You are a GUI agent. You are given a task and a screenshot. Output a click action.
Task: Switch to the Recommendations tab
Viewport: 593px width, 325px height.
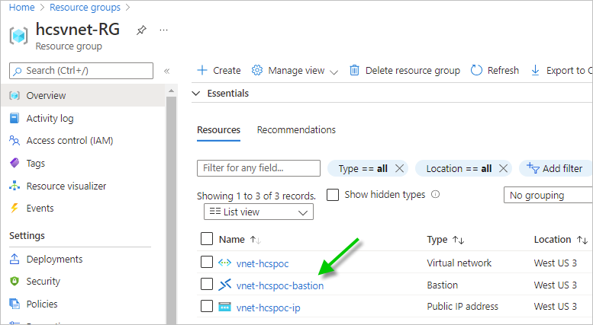tap(296, 130)
